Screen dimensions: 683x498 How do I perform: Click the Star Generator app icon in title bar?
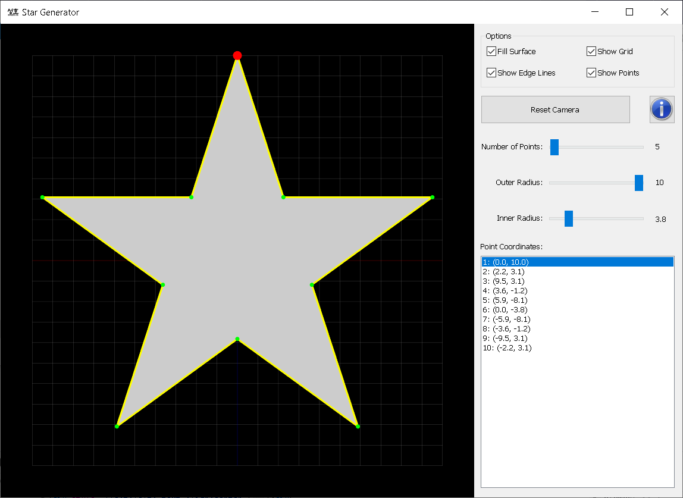(12, 12)
